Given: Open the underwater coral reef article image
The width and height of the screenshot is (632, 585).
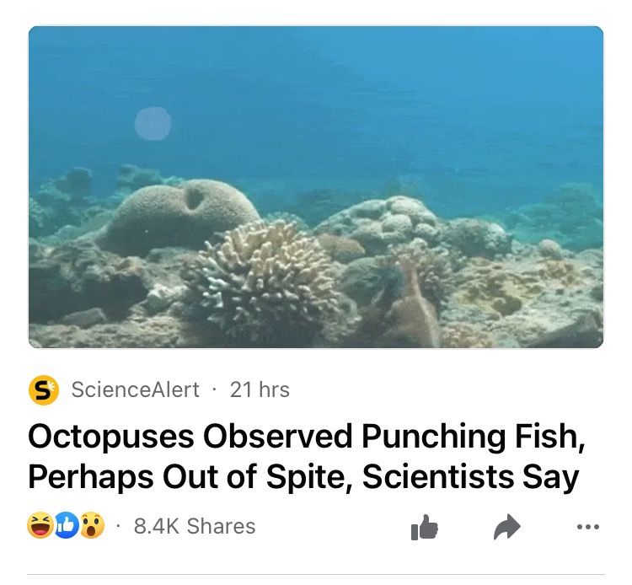Looking at the screenshot, I should 316,186.
